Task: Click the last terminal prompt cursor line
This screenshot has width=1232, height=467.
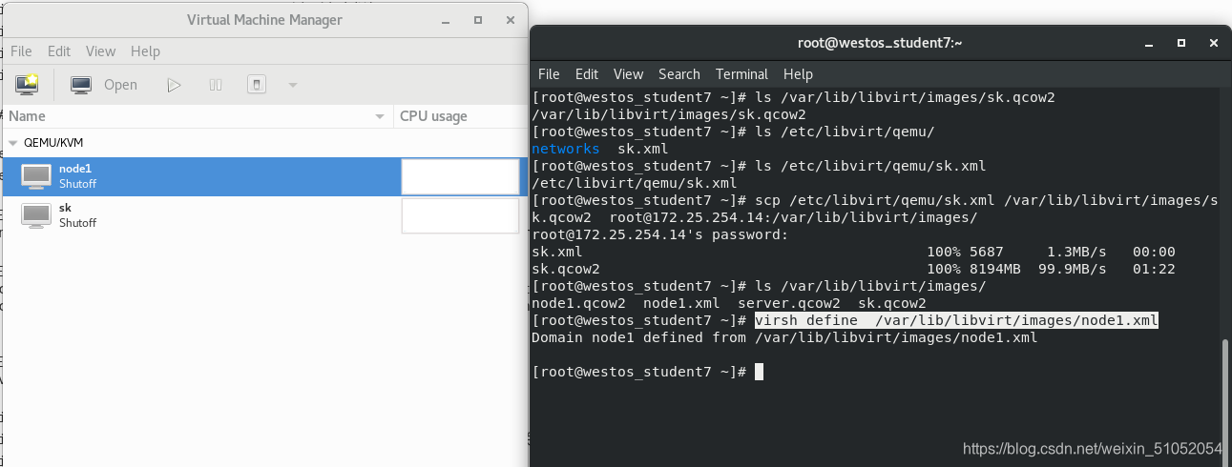Action: pyautogui.click(x=647, y=372)
